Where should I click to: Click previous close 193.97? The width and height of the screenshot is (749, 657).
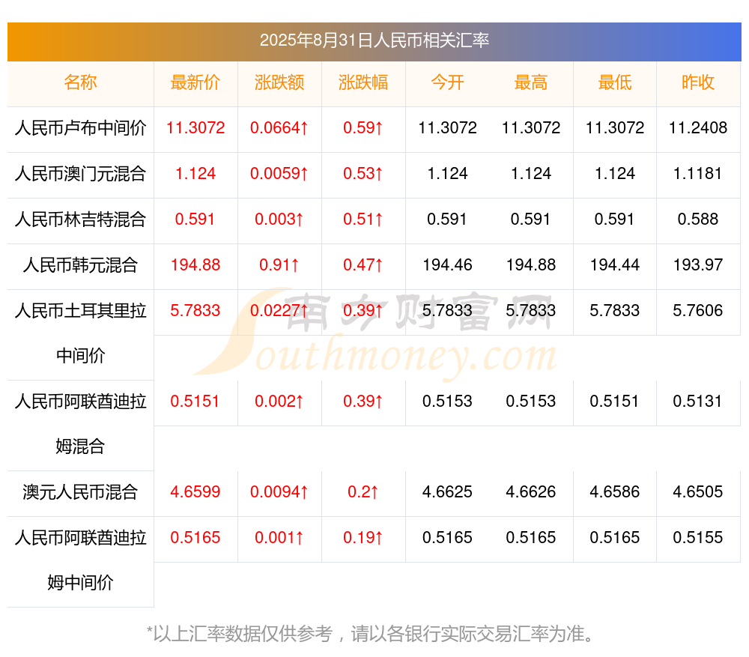[x=698, y=264]
